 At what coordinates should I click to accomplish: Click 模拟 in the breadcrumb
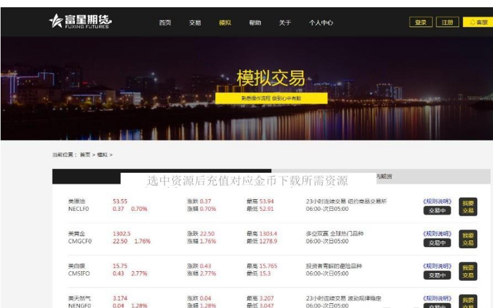coord(102,155)
